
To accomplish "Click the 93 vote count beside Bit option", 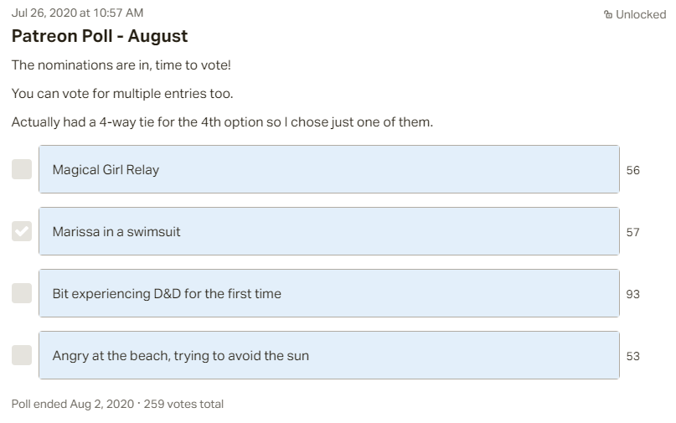I will click(633, 294).
